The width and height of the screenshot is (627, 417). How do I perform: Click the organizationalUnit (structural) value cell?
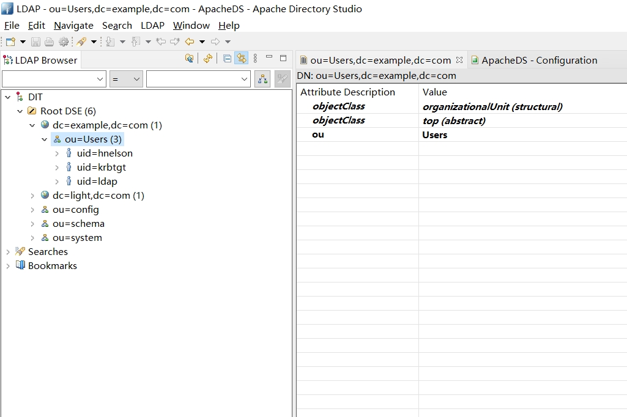tap(492, 107)
